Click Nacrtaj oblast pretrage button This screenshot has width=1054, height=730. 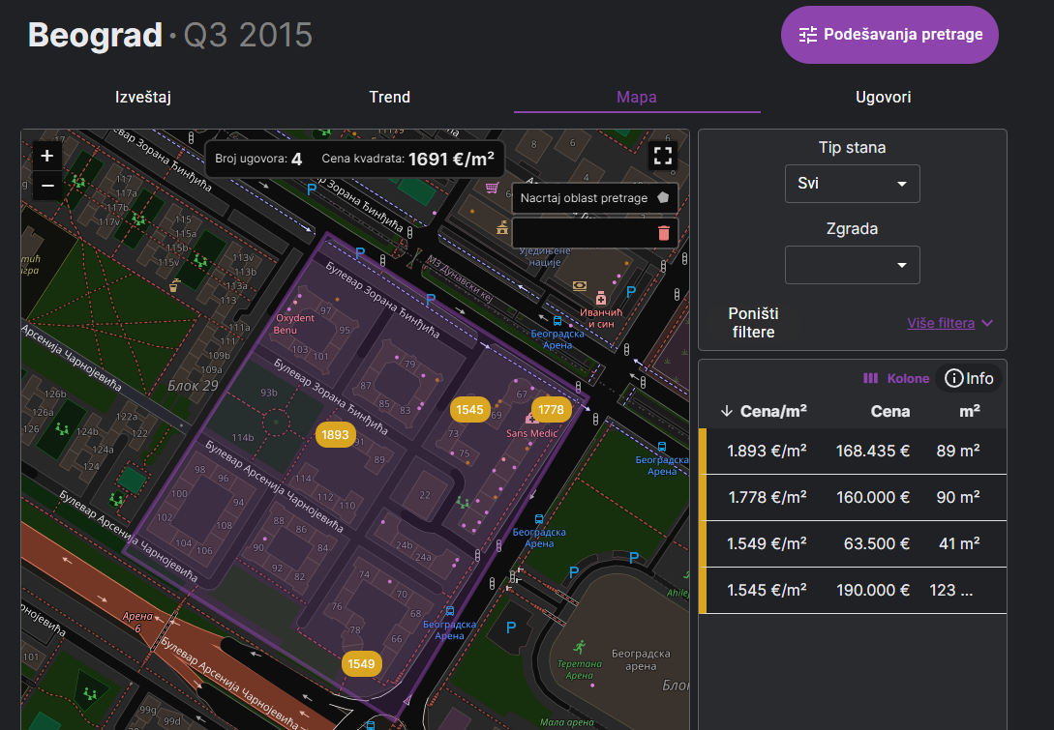coord(594,197)
